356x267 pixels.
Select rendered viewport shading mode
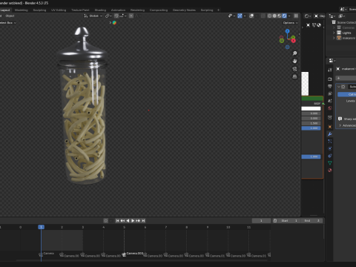(284, 16)
